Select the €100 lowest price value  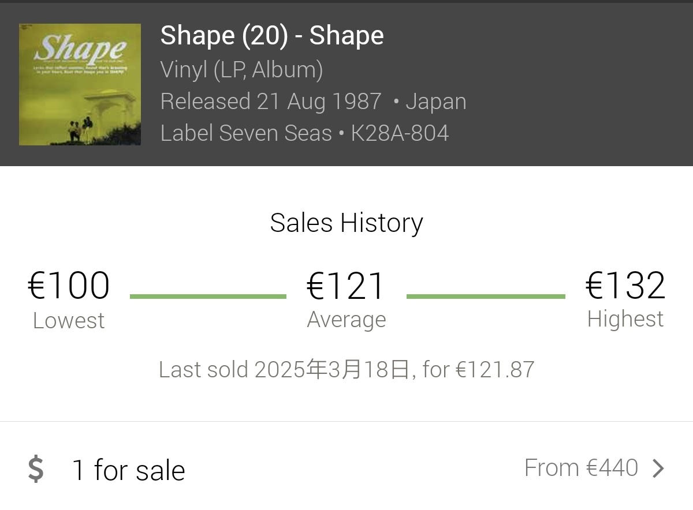[69, 286]
